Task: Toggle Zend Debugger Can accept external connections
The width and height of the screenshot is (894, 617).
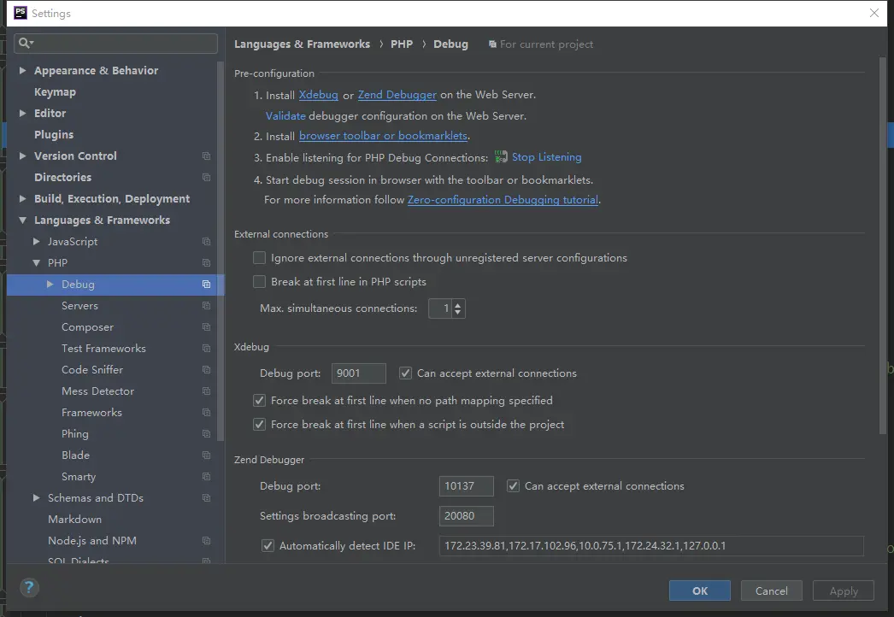Action: pos(513,486)
